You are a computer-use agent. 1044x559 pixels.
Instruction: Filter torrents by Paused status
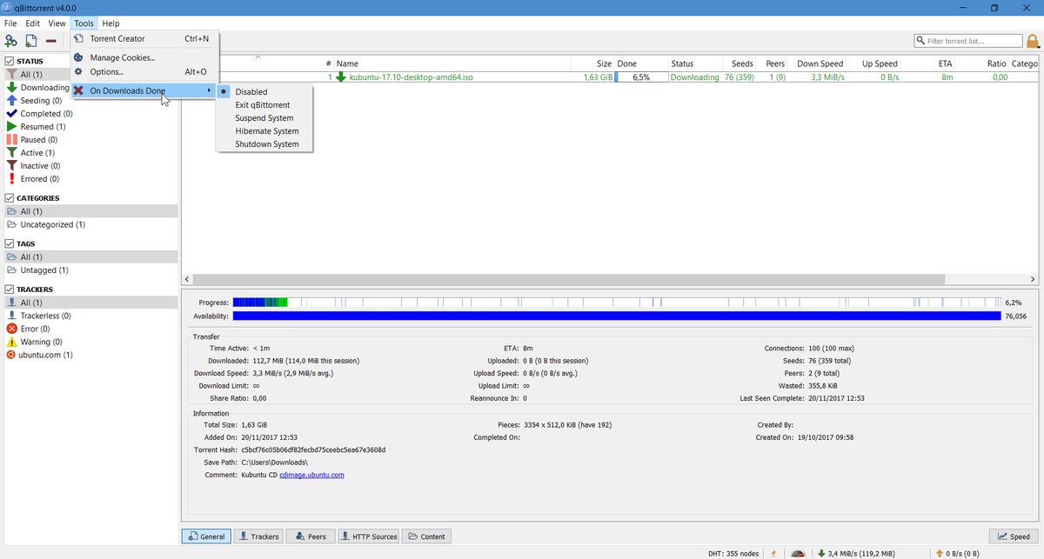pyautogui.click(x=33, y=140)
